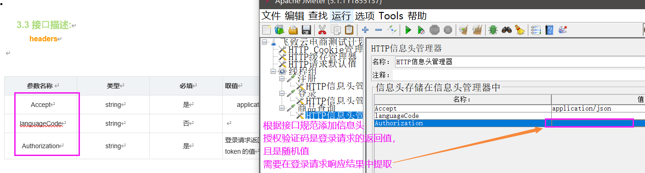This screenshot has width=645, height=173.
Task: Click 类型 header in document table
Action: coord(113,86)
